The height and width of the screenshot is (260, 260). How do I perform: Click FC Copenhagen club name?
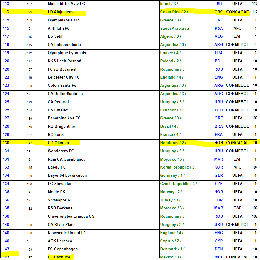[x=63, y=249]
